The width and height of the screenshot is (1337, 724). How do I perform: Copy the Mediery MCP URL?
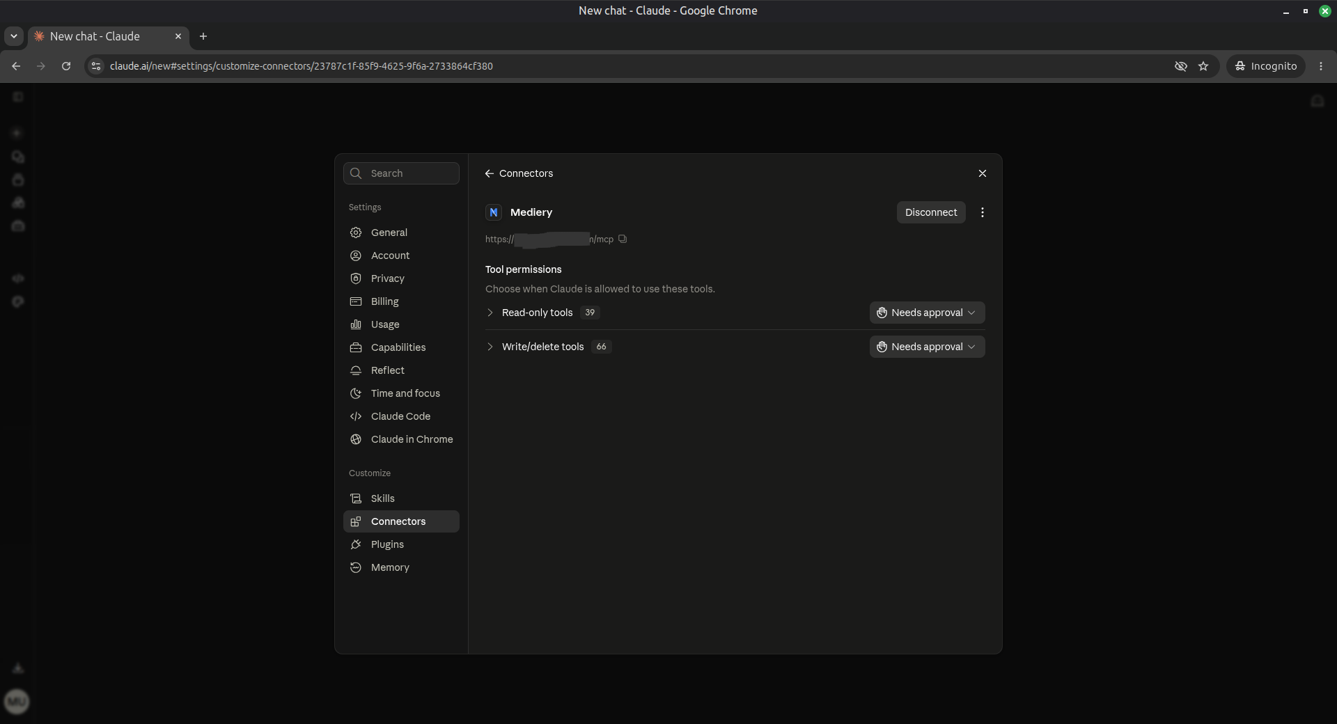coord(623,239)
